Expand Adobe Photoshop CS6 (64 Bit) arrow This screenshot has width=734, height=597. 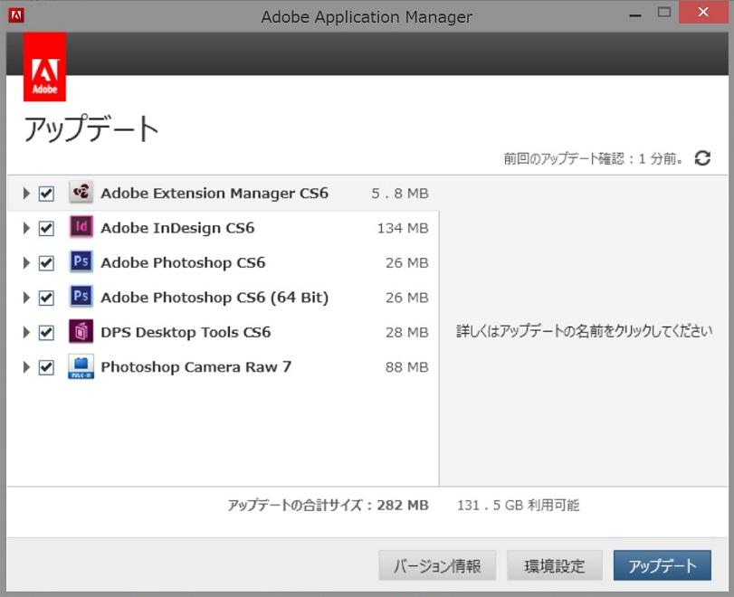pyautogui.click(x=26, y=298)
